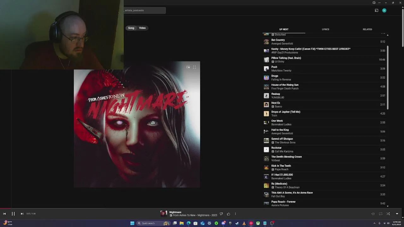This screenshot has height=227, width=404.
Task: Select fleabag by YUNGBLUD
Action: [324, 96]
